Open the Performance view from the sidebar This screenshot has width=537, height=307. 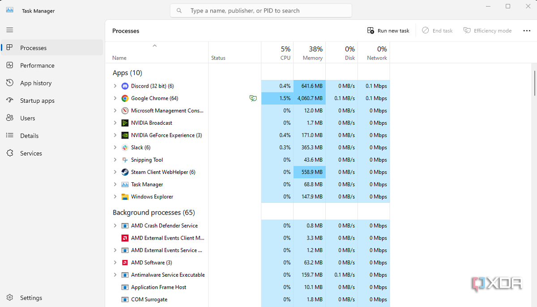(x=9, y=65)
